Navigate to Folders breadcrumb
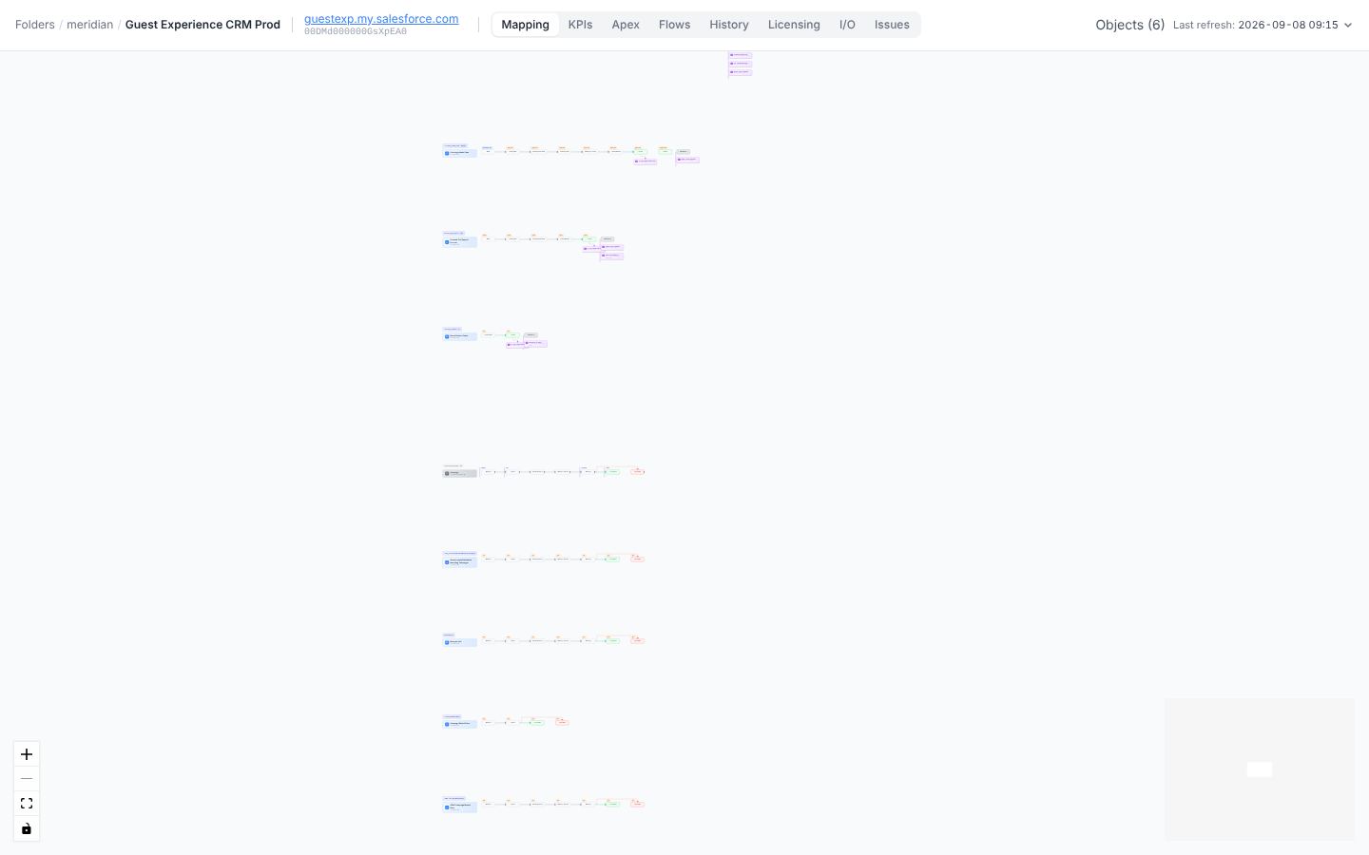The image size is (1369, 855). pyautogui.click(x=35, y=25)
